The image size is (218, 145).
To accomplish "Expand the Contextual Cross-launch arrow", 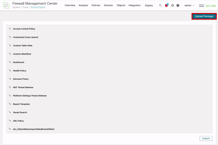I will [x=10, y=37].
